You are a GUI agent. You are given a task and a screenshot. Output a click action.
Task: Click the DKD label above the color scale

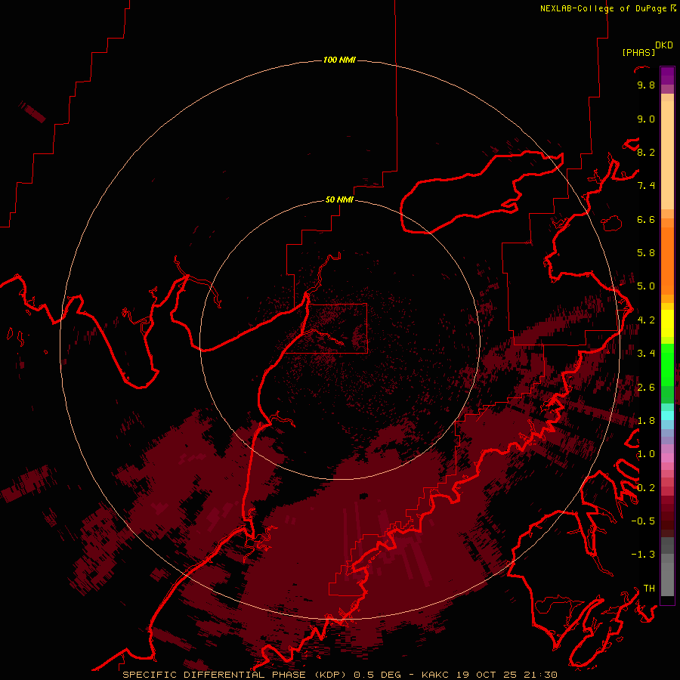[x=664, y=45]
